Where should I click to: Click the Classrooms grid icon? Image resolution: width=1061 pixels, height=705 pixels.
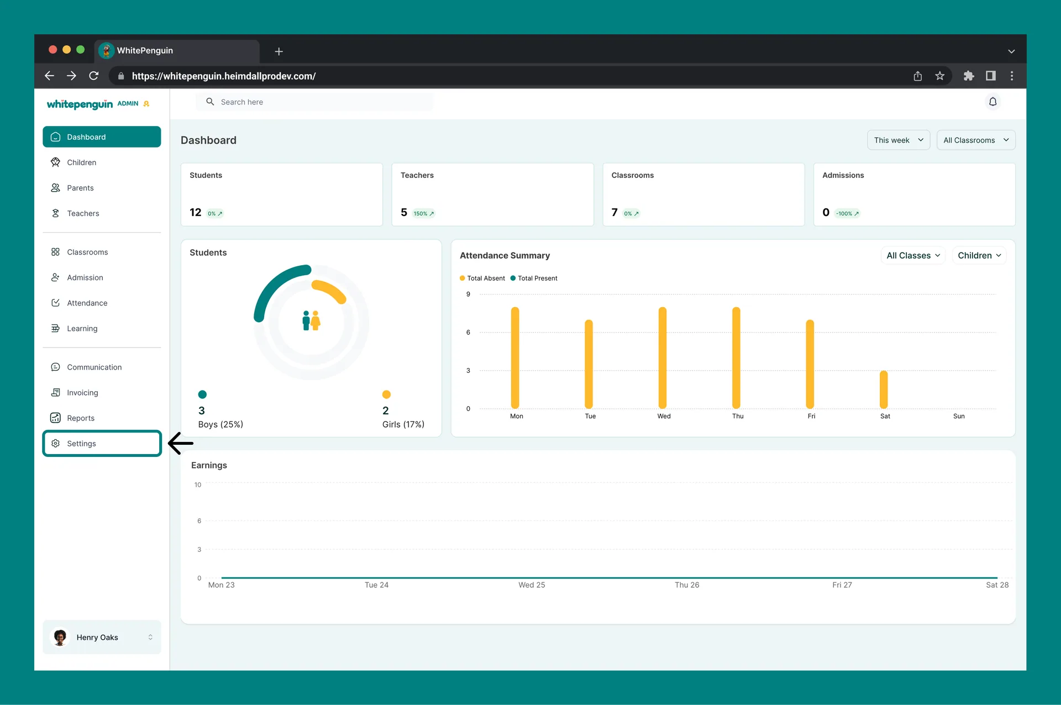[x=55, y=251]
